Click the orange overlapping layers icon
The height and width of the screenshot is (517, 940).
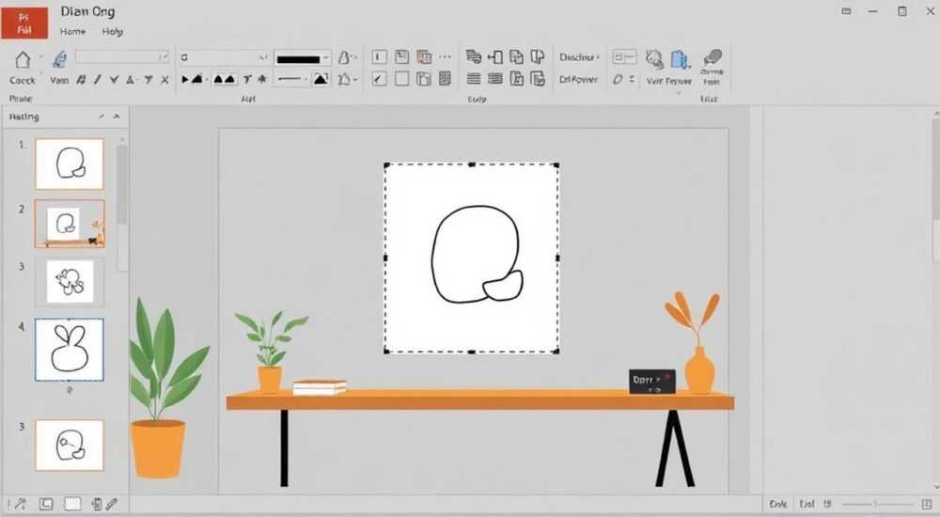424,57
